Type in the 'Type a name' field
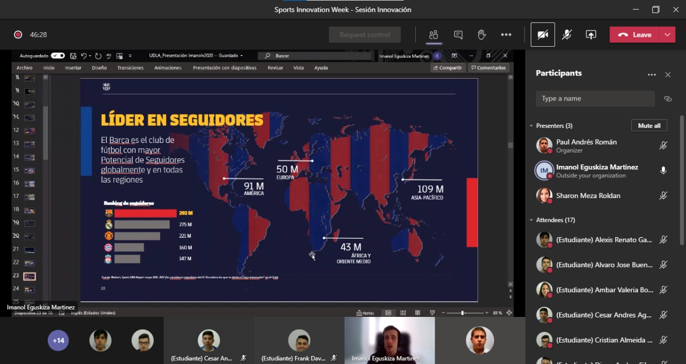This screenshot has width=686, height=364. tap(595, 98)
